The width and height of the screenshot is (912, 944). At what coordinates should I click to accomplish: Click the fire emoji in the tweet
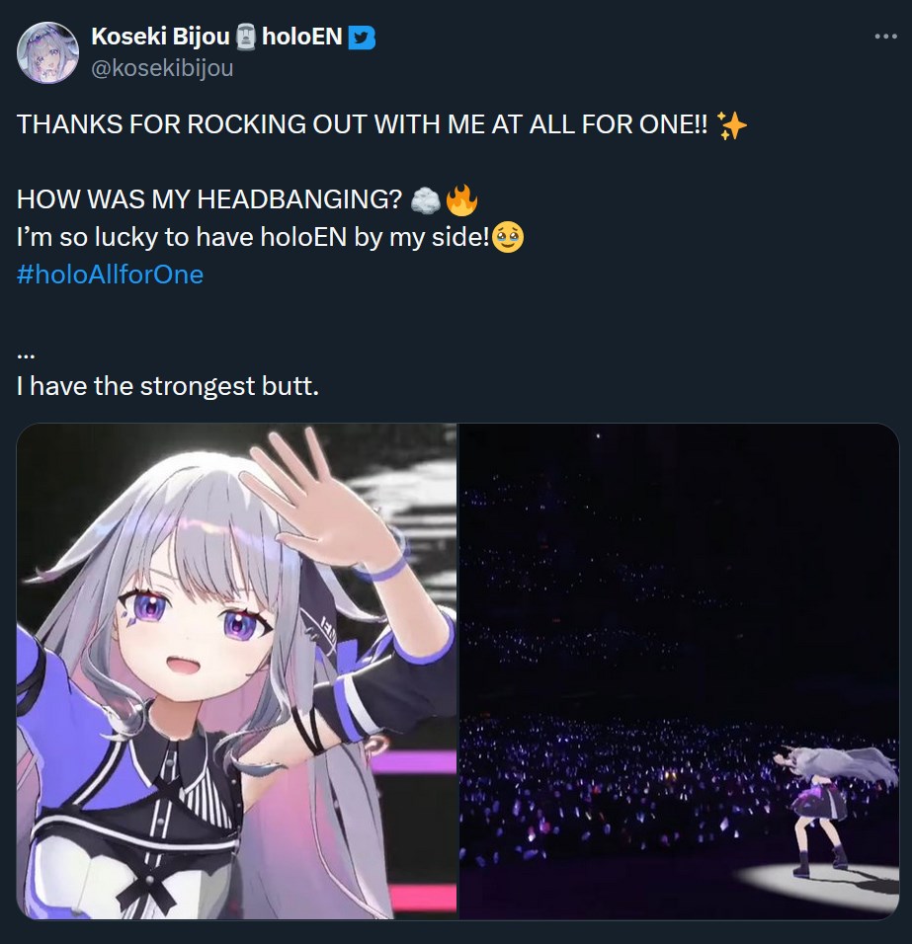pyautogui.click(x=461, y=199)
